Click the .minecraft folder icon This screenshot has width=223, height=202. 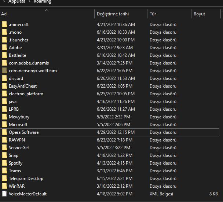point(4,25)
